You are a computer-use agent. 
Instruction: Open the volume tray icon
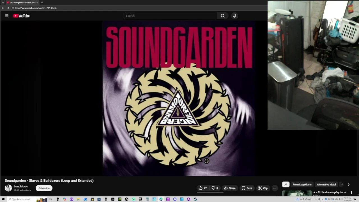[329, 199]
